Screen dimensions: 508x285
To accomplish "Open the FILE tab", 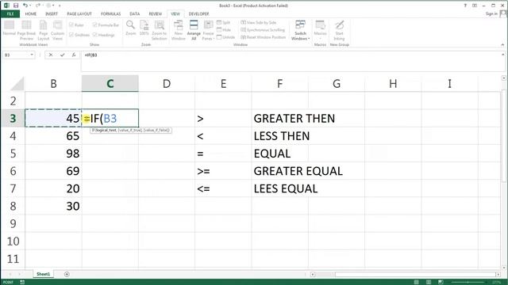I will (10, 14).
